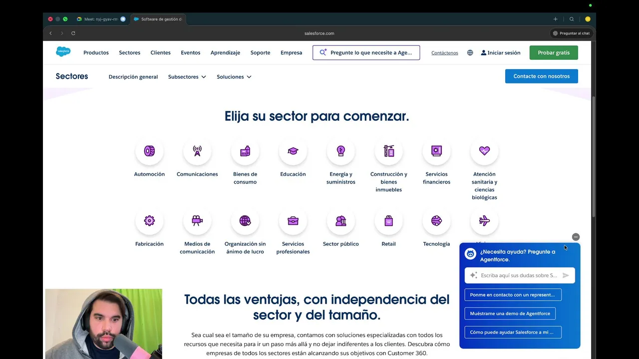Open the Soporte menu
The width and height of the screenshot is (639, 359).
pos(260,52)
